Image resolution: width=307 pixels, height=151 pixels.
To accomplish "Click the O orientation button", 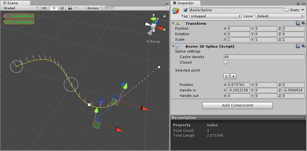I will coord(226,76).
